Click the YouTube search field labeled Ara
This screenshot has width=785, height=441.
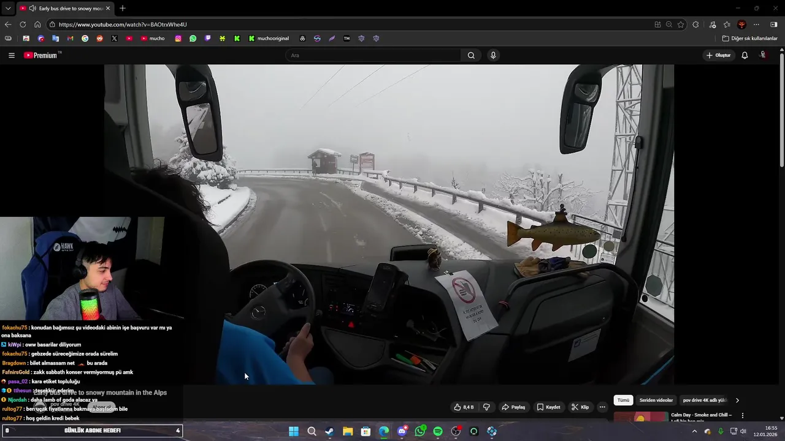coord(373,55)
